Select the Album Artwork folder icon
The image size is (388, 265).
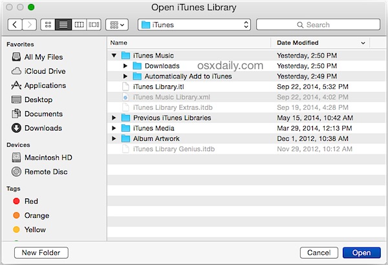point(125,138)
